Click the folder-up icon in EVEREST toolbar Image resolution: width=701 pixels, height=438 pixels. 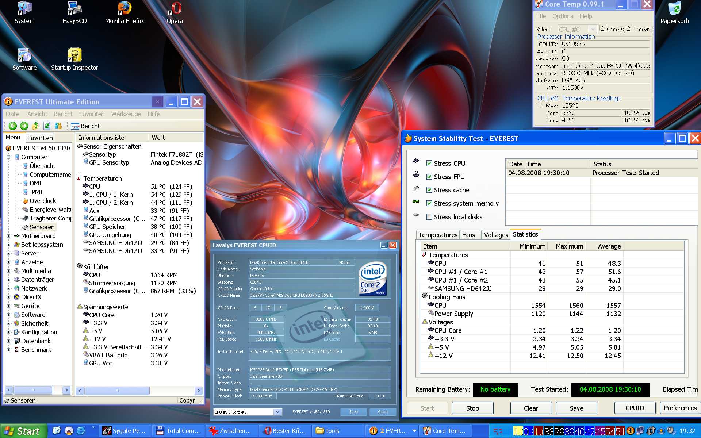coord(35,126)
